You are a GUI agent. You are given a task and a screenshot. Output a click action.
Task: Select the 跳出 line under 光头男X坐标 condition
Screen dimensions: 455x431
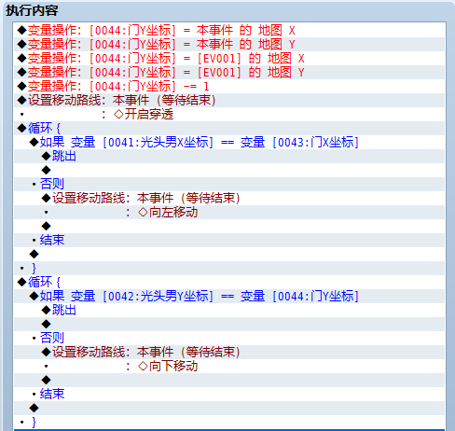[229, 157]
